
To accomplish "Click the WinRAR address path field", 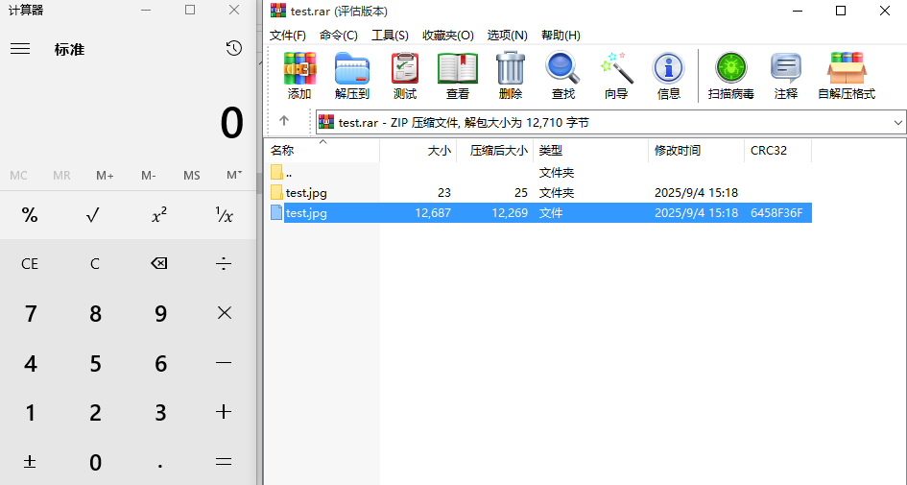I will click(610, 123).
